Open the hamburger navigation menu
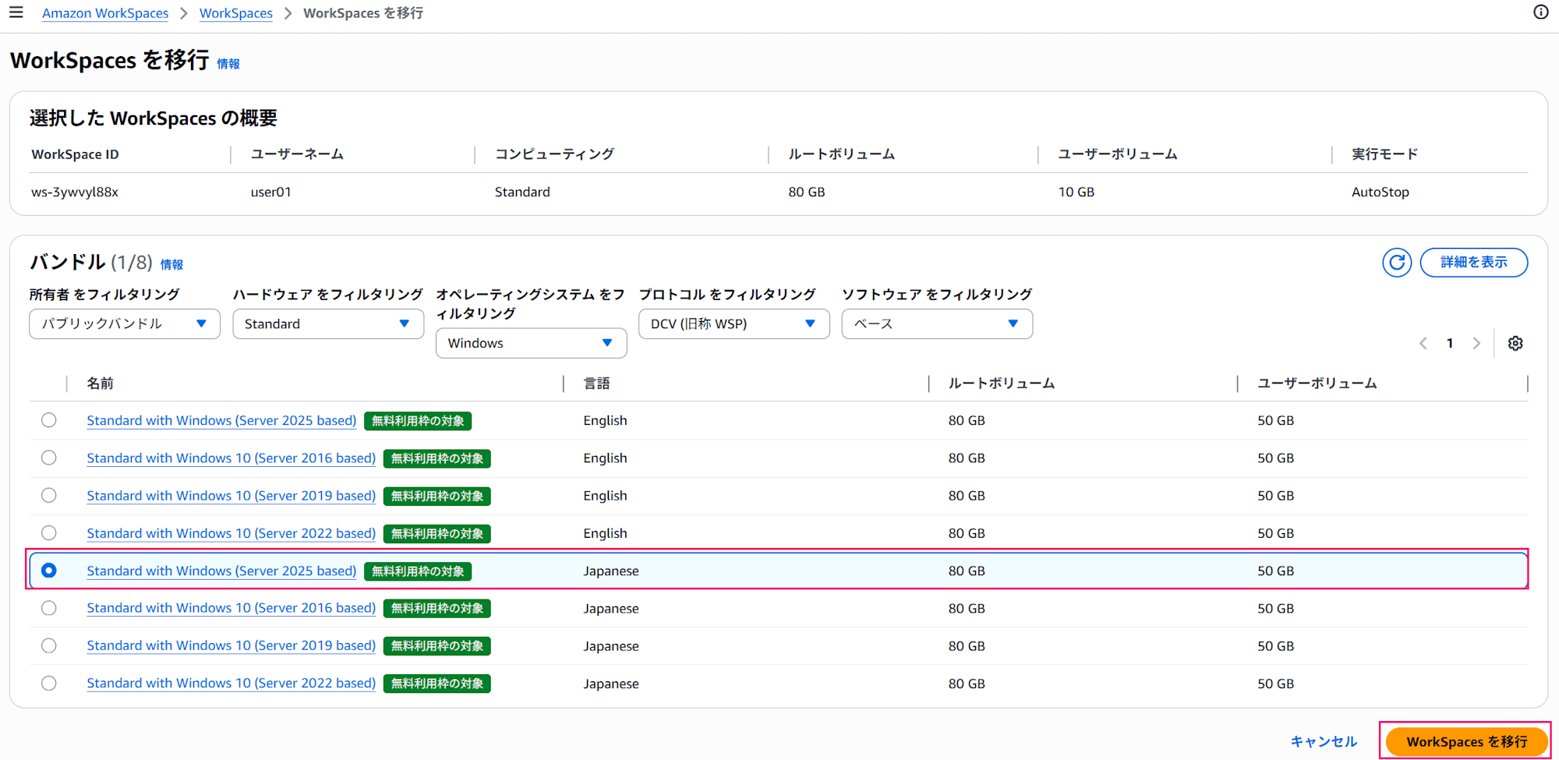1559x760 pixels. tap(16, 12)
